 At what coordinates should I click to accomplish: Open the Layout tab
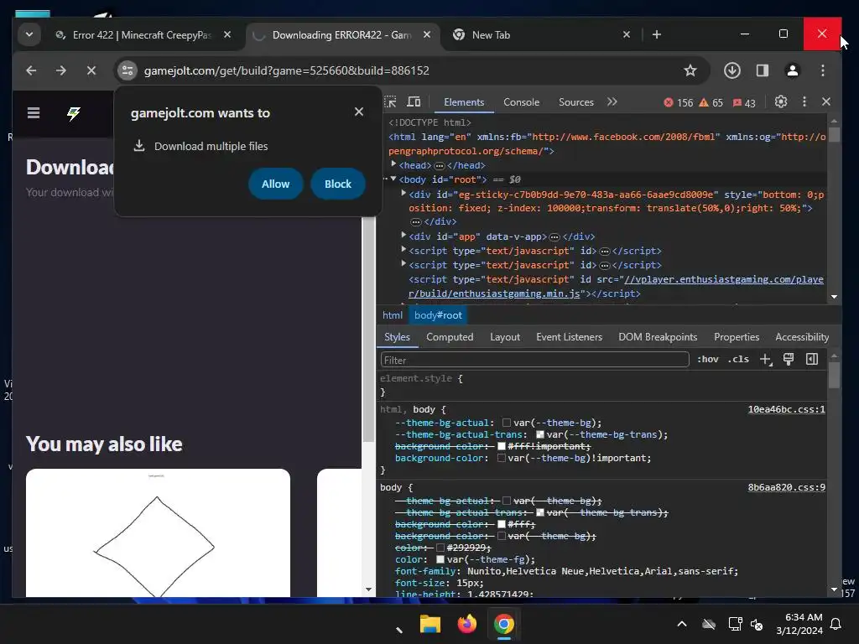pyautogui.click(x=504, y=337)
